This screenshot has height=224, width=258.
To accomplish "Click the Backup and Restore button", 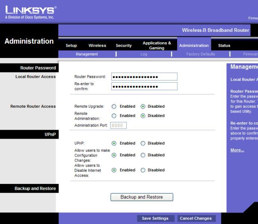I will 142,197.
